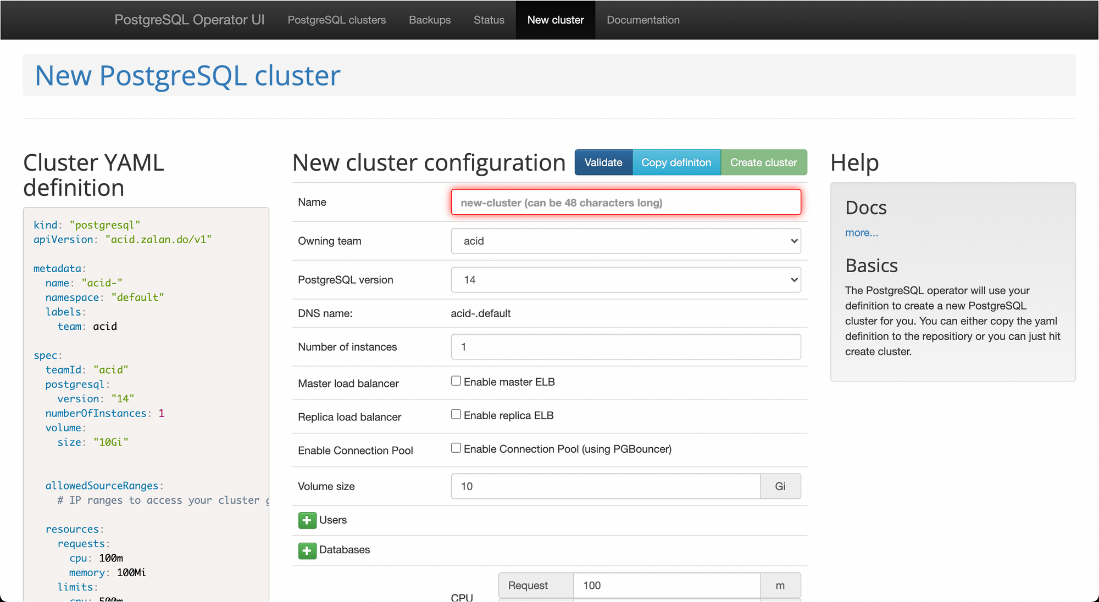Click the Copy definiton button
The width and height of the screenshot is (1099, 602).
tap(676, 162)
